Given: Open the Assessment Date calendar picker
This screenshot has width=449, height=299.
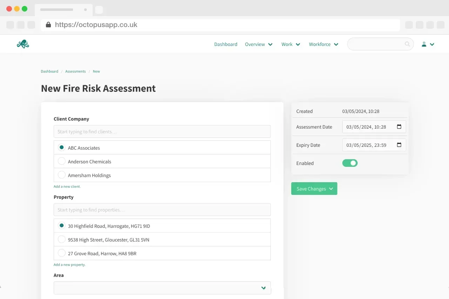Looking at the screenshot, I should [399, 127].
